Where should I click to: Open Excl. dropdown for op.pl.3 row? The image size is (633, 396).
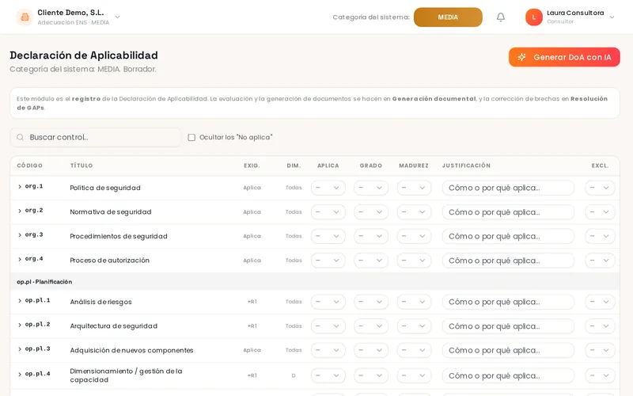[600, 350]
